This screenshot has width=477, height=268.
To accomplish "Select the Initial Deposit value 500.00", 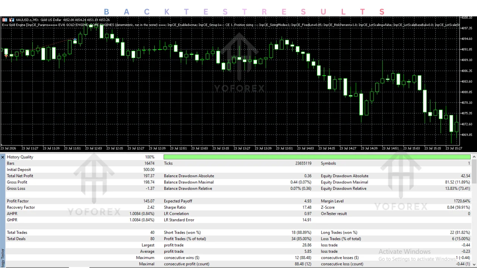I will tap(149, 170).
